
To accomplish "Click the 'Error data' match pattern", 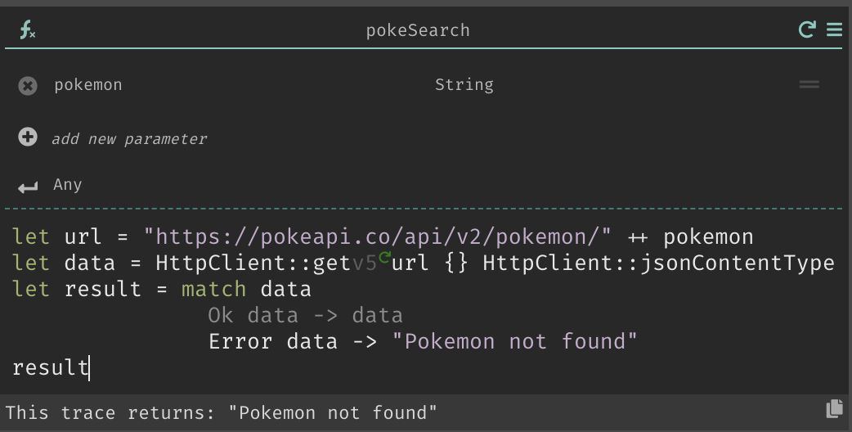I will point(273,342).
